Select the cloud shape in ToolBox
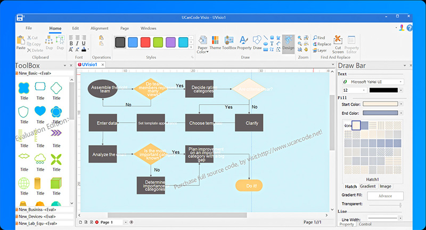The height and width of the screenshot is (230, 426). 40,159
